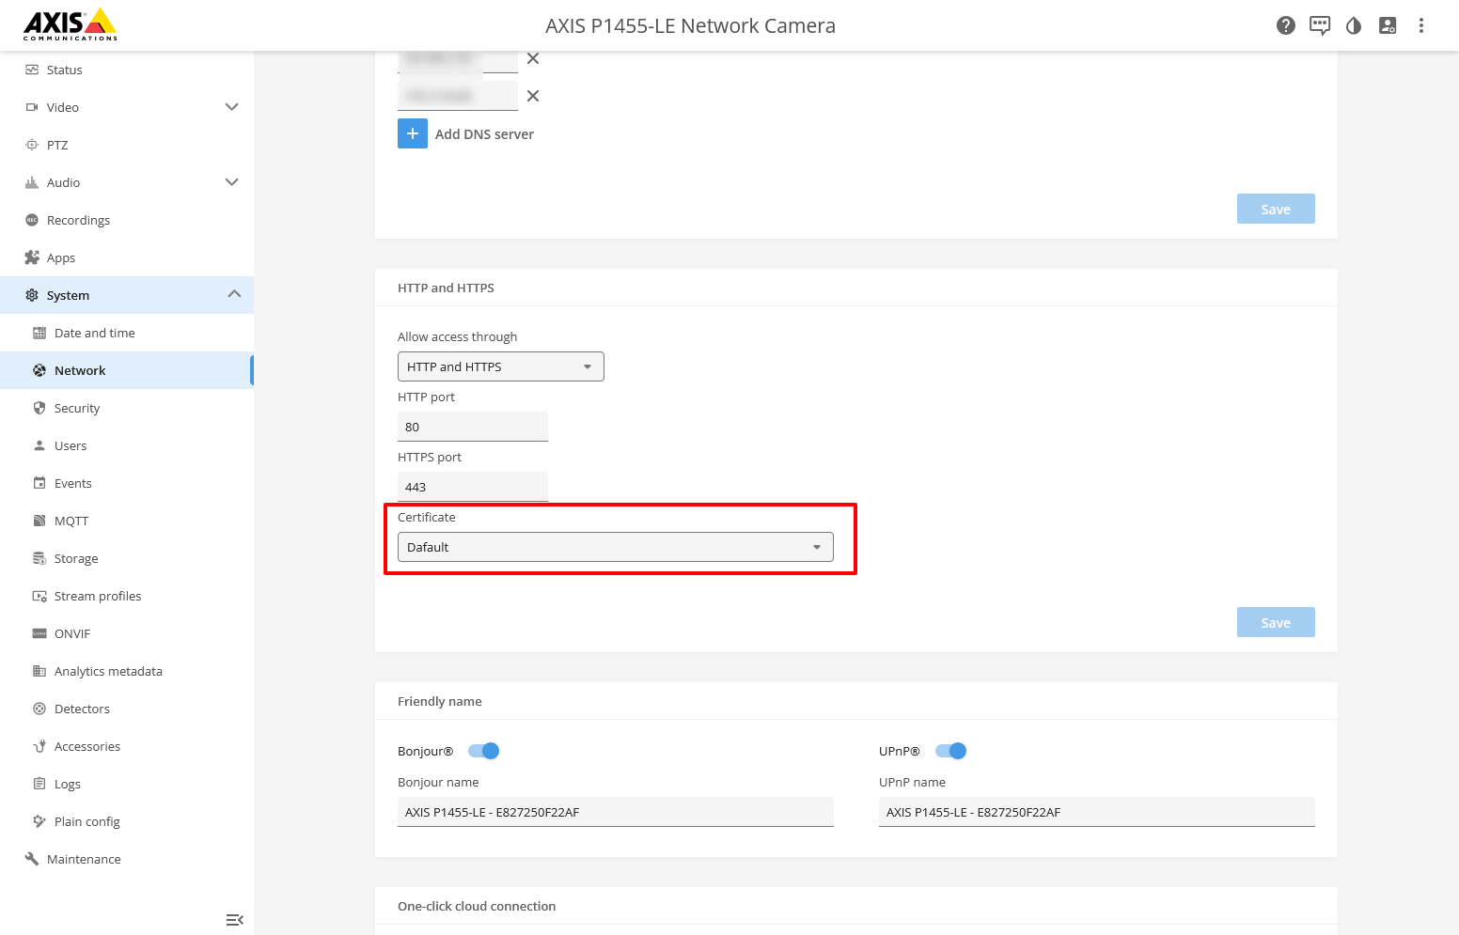The height and width of the screenshot is (935, 1459).
Task: Collapse the System submenu chevron
Action: tap(234, 294)
